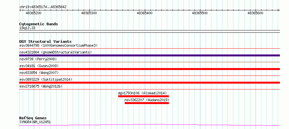Open the nsv9739 (Perry2008) variant label
The image size is (289, 129).
(x=38, y=59)
